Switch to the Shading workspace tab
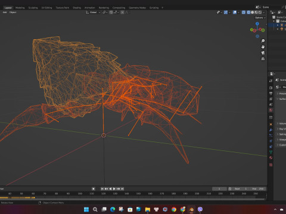 coord(77,8)
